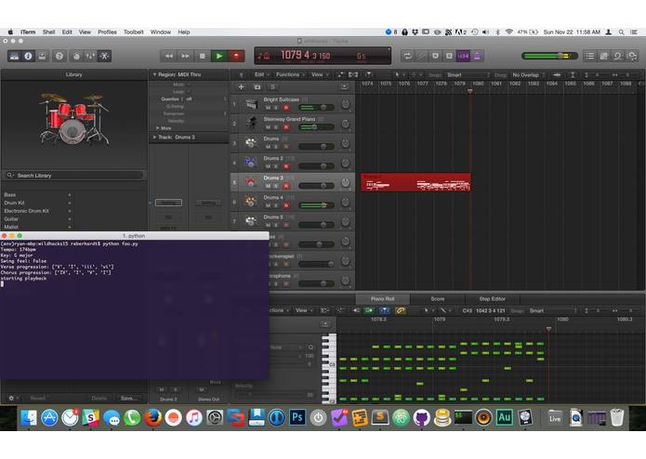Toggle the Metronome click
This screenshot has height=459, width=646.
[x=477, y=56]
